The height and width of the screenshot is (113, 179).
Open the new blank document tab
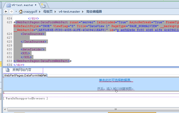coord(43,5)
